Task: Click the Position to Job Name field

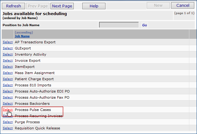Action: 119,25
